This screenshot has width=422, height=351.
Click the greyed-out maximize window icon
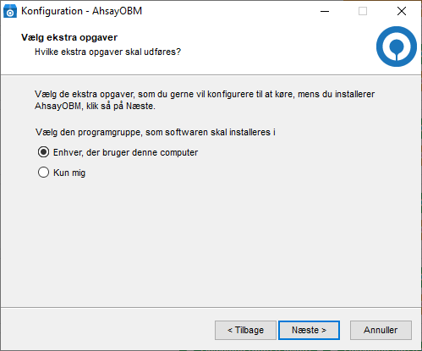(363, 11)
